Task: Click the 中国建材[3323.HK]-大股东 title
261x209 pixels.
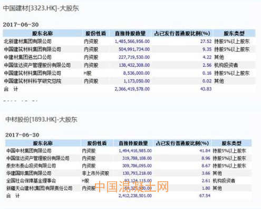Action: pos(41,8)
